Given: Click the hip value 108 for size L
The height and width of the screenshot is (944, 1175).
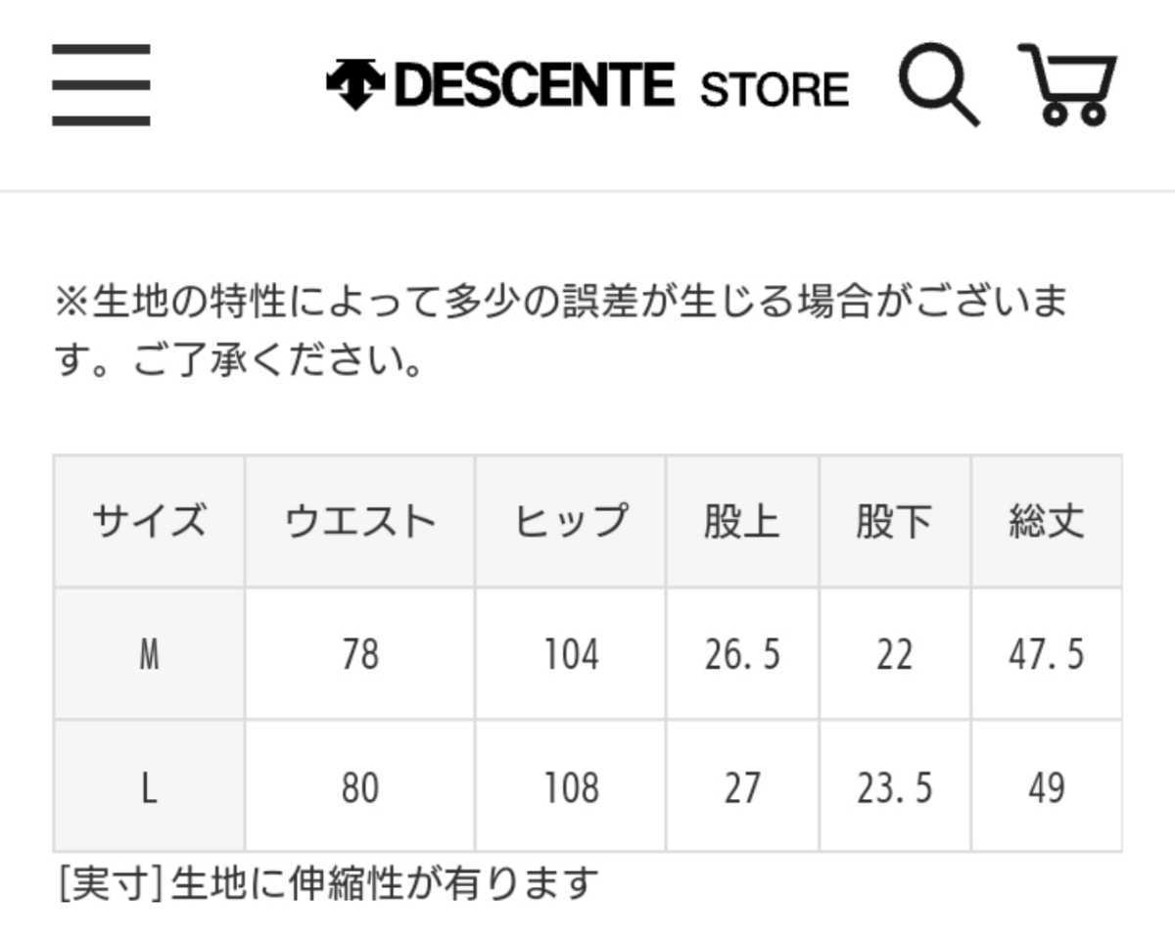Looking at the screenshot, I should click(569, 785).
